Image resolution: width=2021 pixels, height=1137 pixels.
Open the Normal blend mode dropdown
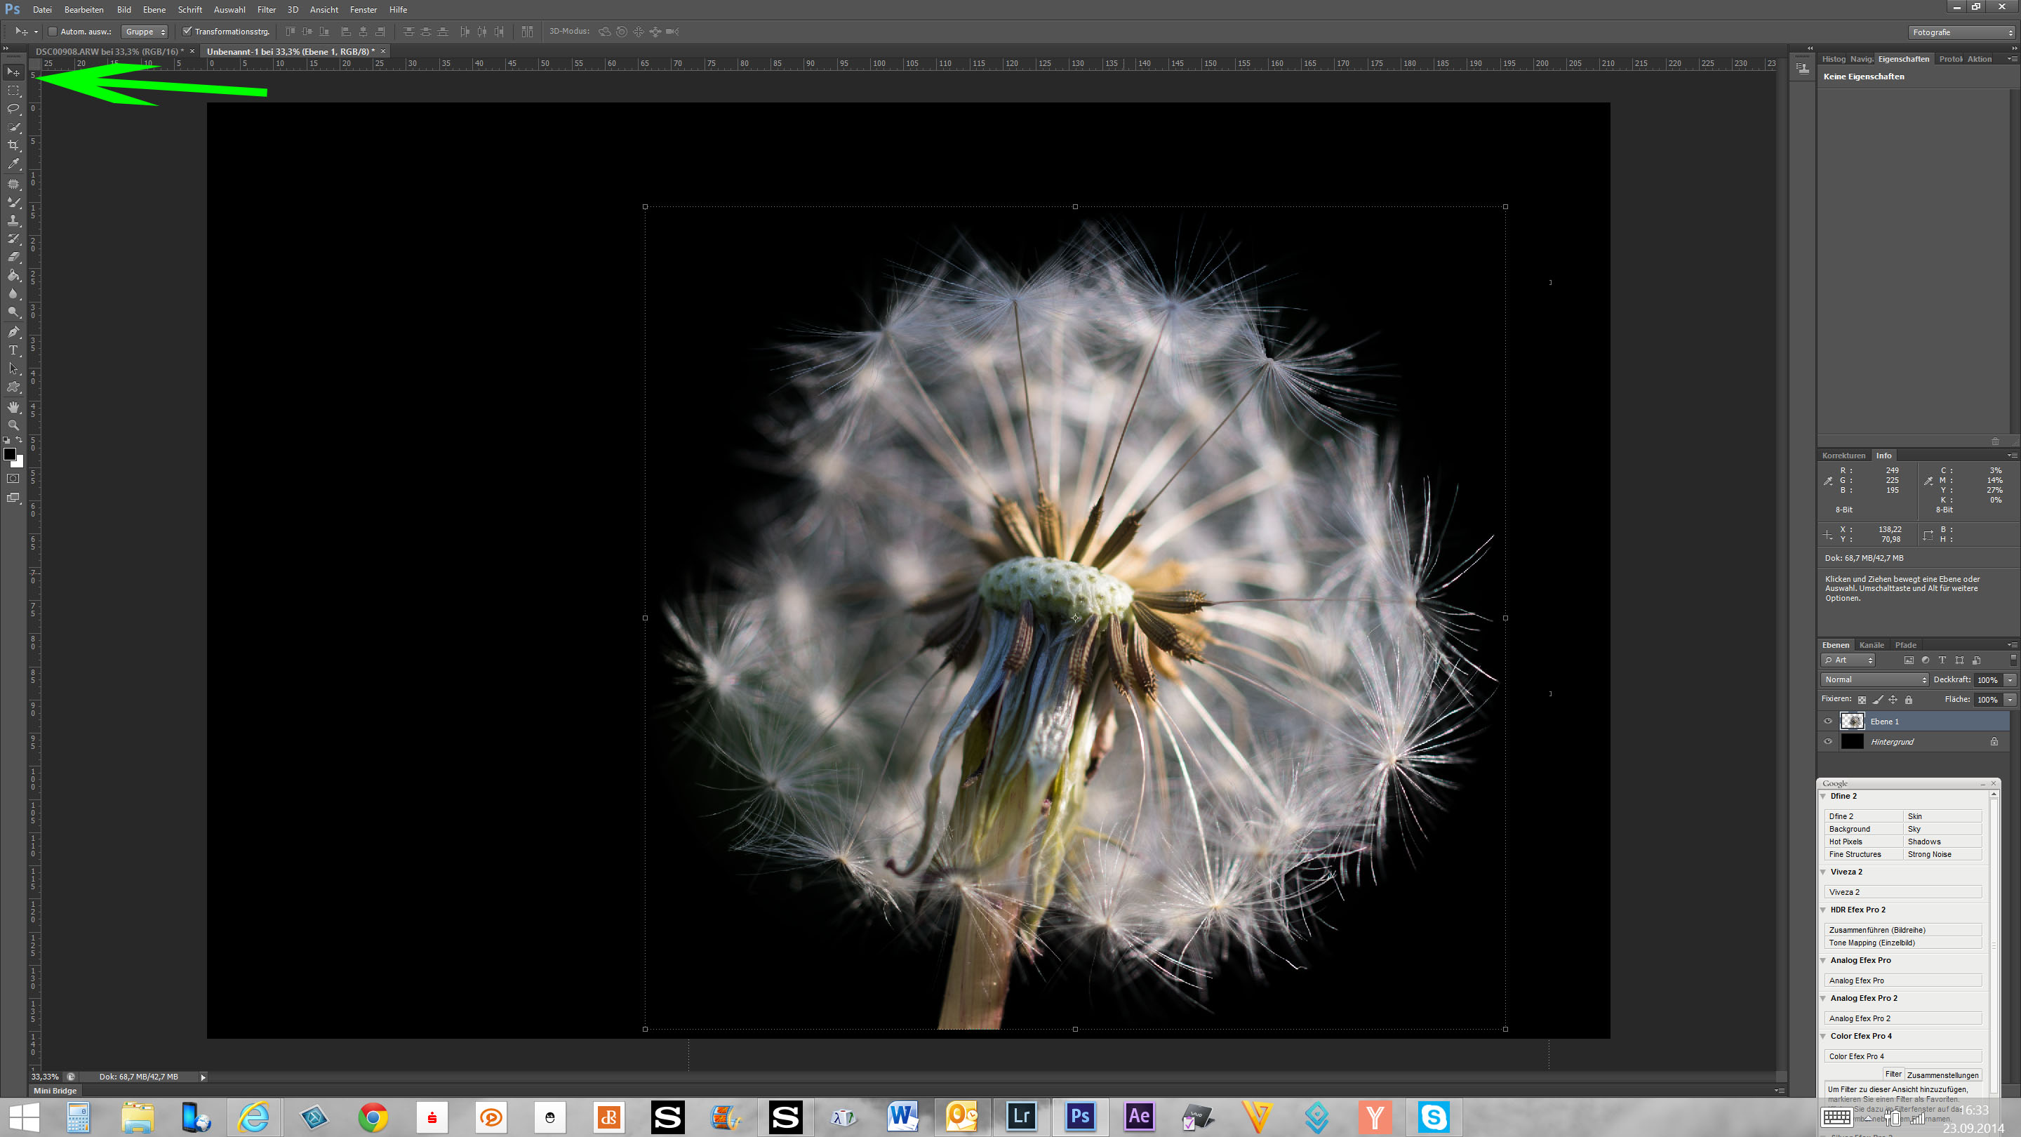pos(1874,679)
